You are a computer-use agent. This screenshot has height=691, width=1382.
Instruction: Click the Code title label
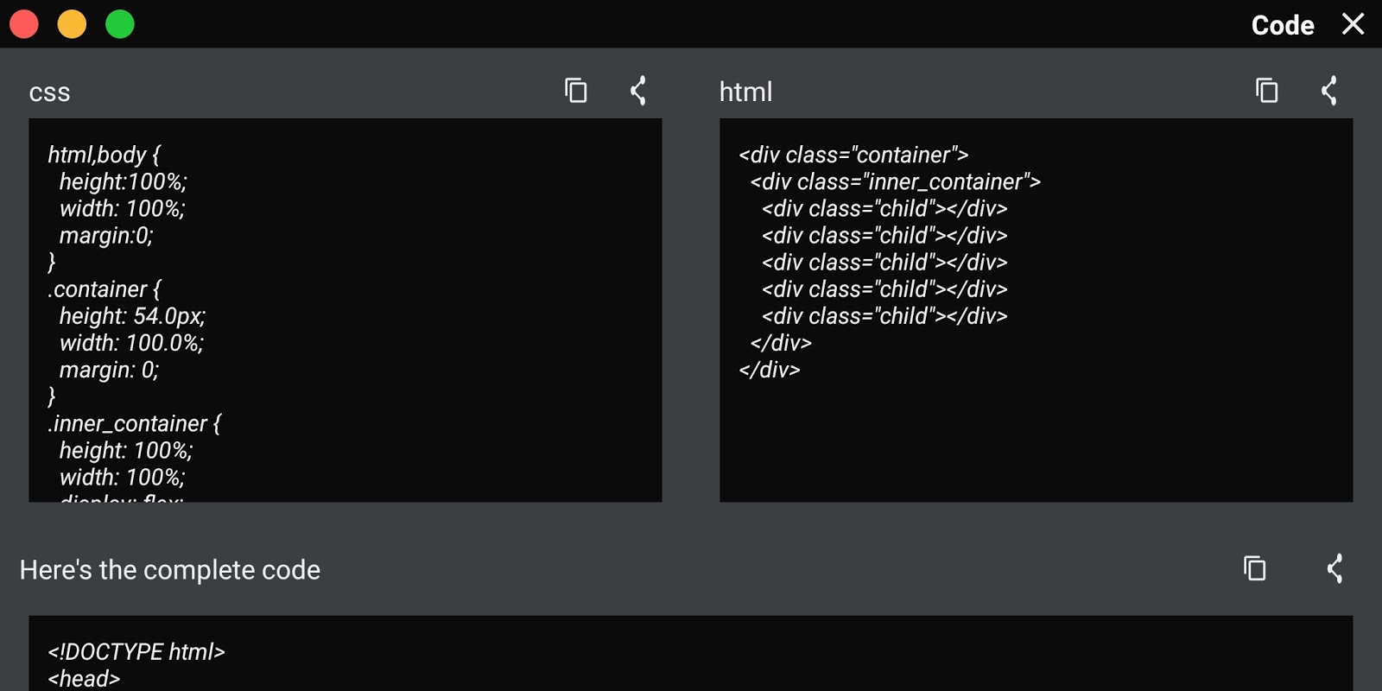click(1283, 25)
